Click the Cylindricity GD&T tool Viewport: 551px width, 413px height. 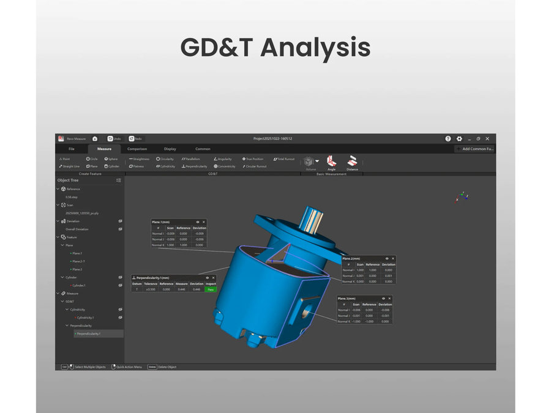tap(165, 166)
